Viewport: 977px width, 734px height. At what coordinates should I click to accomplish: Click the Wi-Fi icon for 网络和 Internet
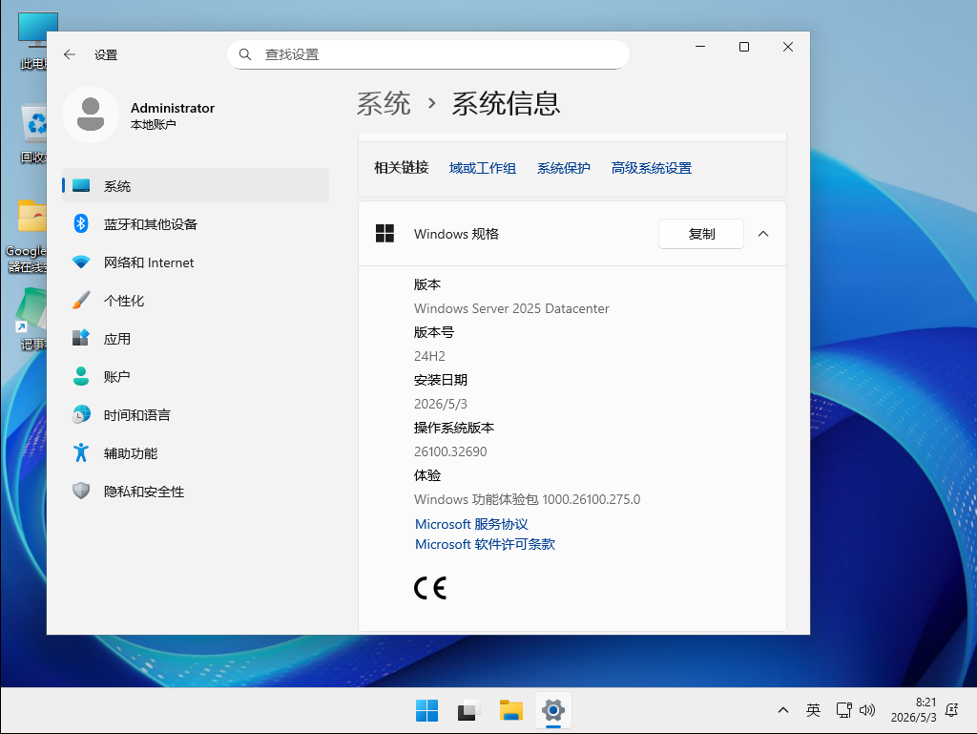(81, 262)
